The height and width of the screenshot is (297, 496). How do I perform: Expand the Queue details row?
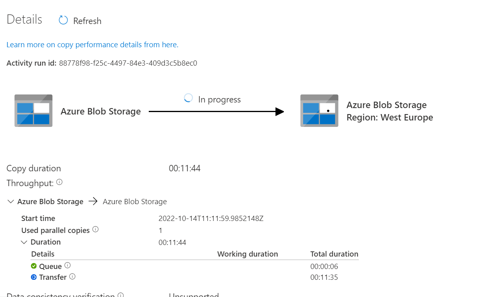tap(51, 266)
